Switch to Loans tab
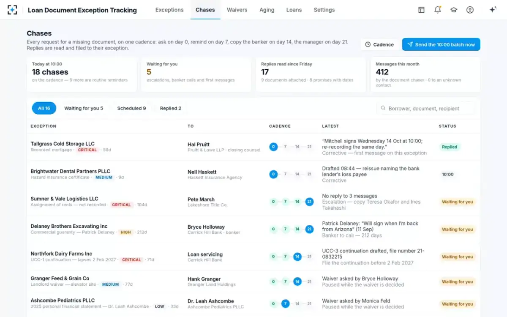The height and width of the screenshot is (317, 507). 294,10
